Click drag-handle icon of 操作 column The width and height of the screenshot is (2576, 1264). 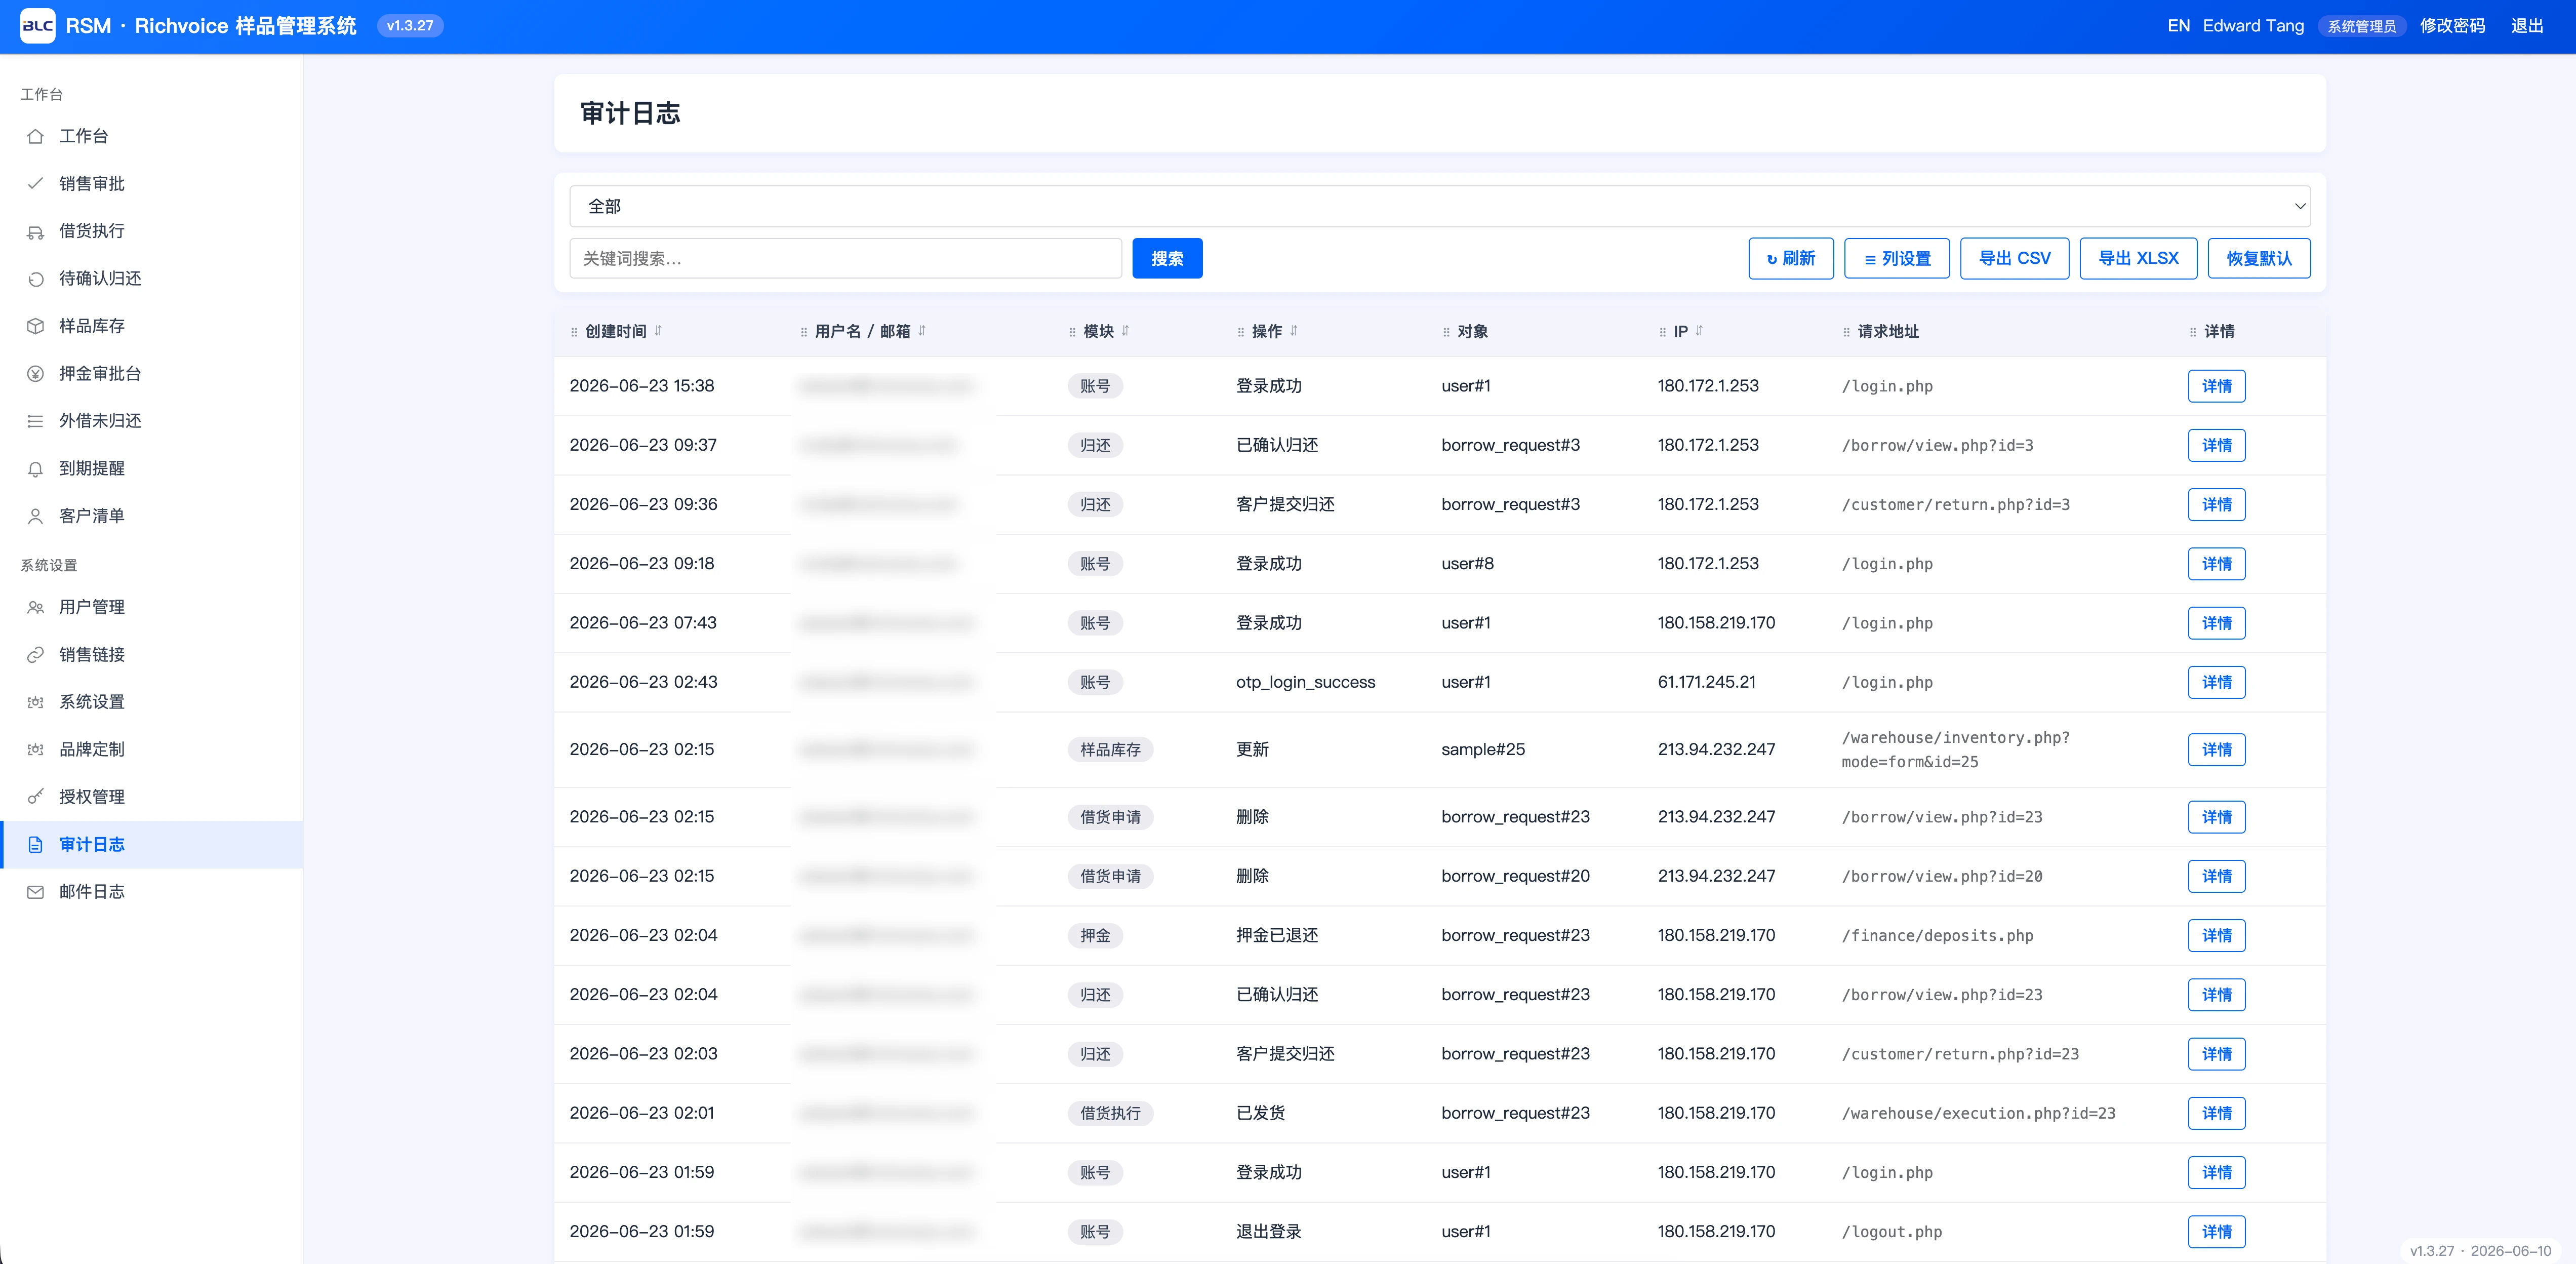[1241, 332]
